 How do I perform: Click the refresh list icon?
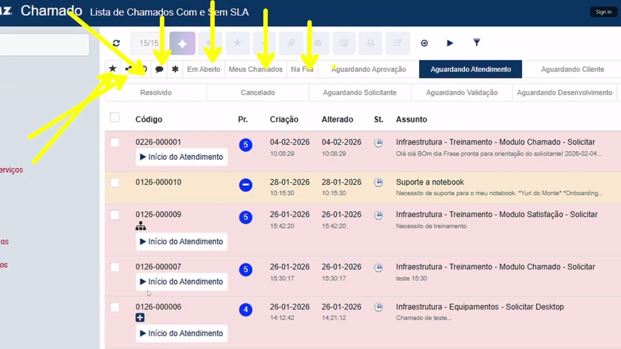click(116, 43)
